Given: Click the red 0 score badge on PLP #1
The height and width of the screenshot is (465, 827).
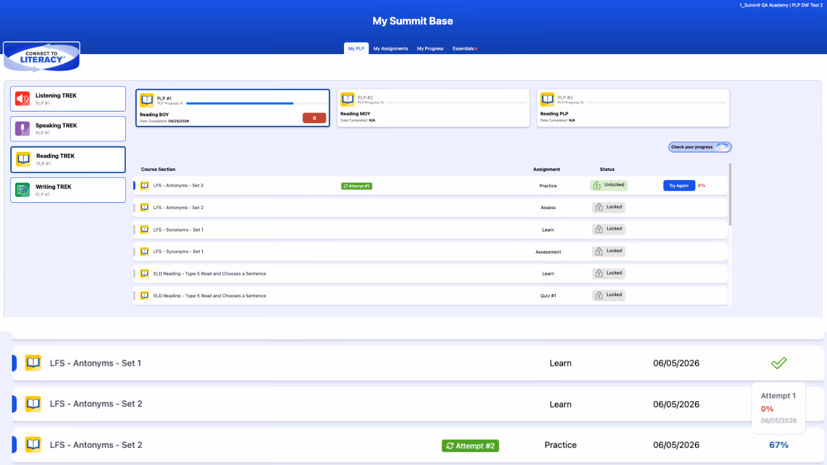Looking at the screenshot, I should [x=314, y=118].
